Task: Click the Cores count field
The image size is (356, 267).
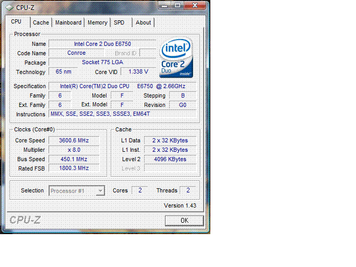Action: (140, 190)
